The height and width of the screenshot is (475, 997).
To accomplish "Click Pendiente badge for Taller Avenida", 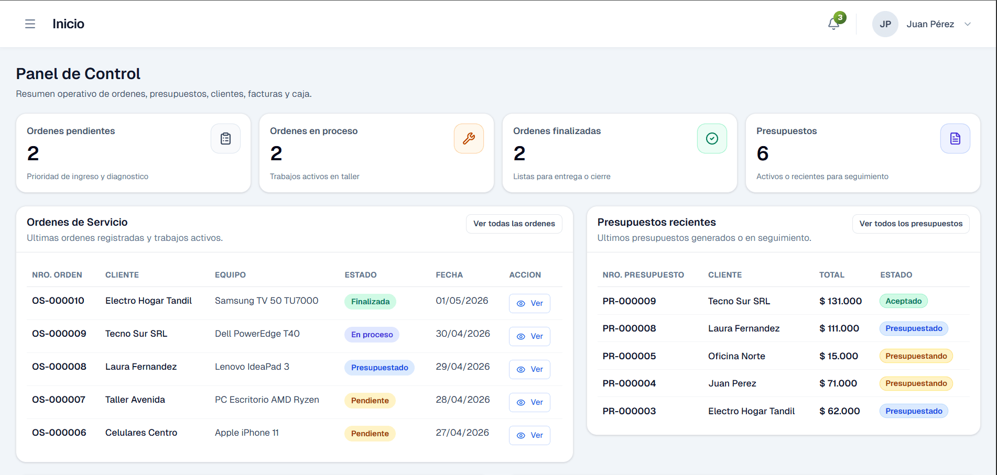I will [x=370, y=401].
